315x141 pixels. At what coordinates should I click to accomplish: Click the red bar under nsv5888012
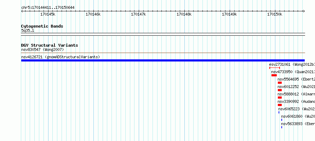[x=280, y=98]
